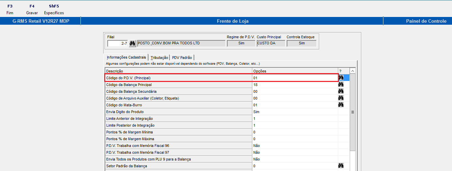Viewport: 452px width, 171px height.
Task: Open lookup for Código de Arquivo Auxiliar
Action: click(341, 98)
